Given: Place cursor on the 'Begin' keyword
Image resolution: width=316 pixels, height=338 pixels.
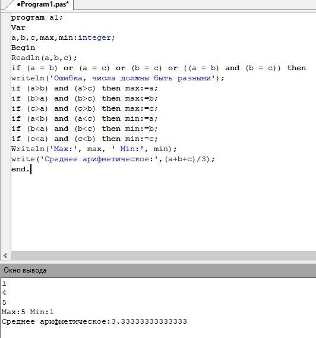Looking at the screenshot, I should point(23,48).
